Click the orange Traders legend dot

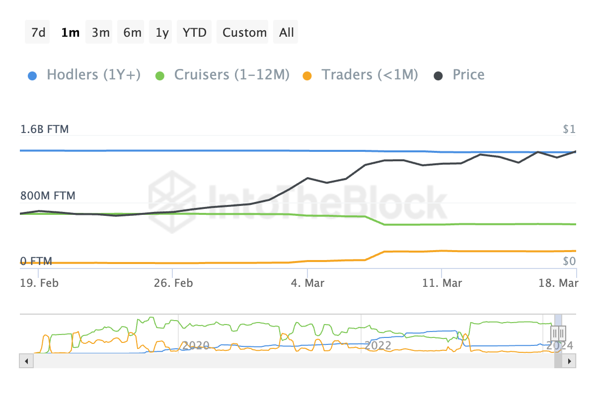[x=307, y=76]
